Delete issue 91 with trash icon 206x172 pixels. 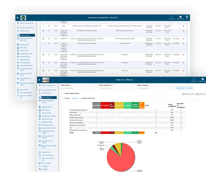[184, 26]
